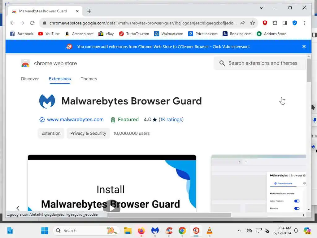
Task: Dismiss the blue CCleaner Browser banner
Action: pyautogui.click(x=304, y=46)
